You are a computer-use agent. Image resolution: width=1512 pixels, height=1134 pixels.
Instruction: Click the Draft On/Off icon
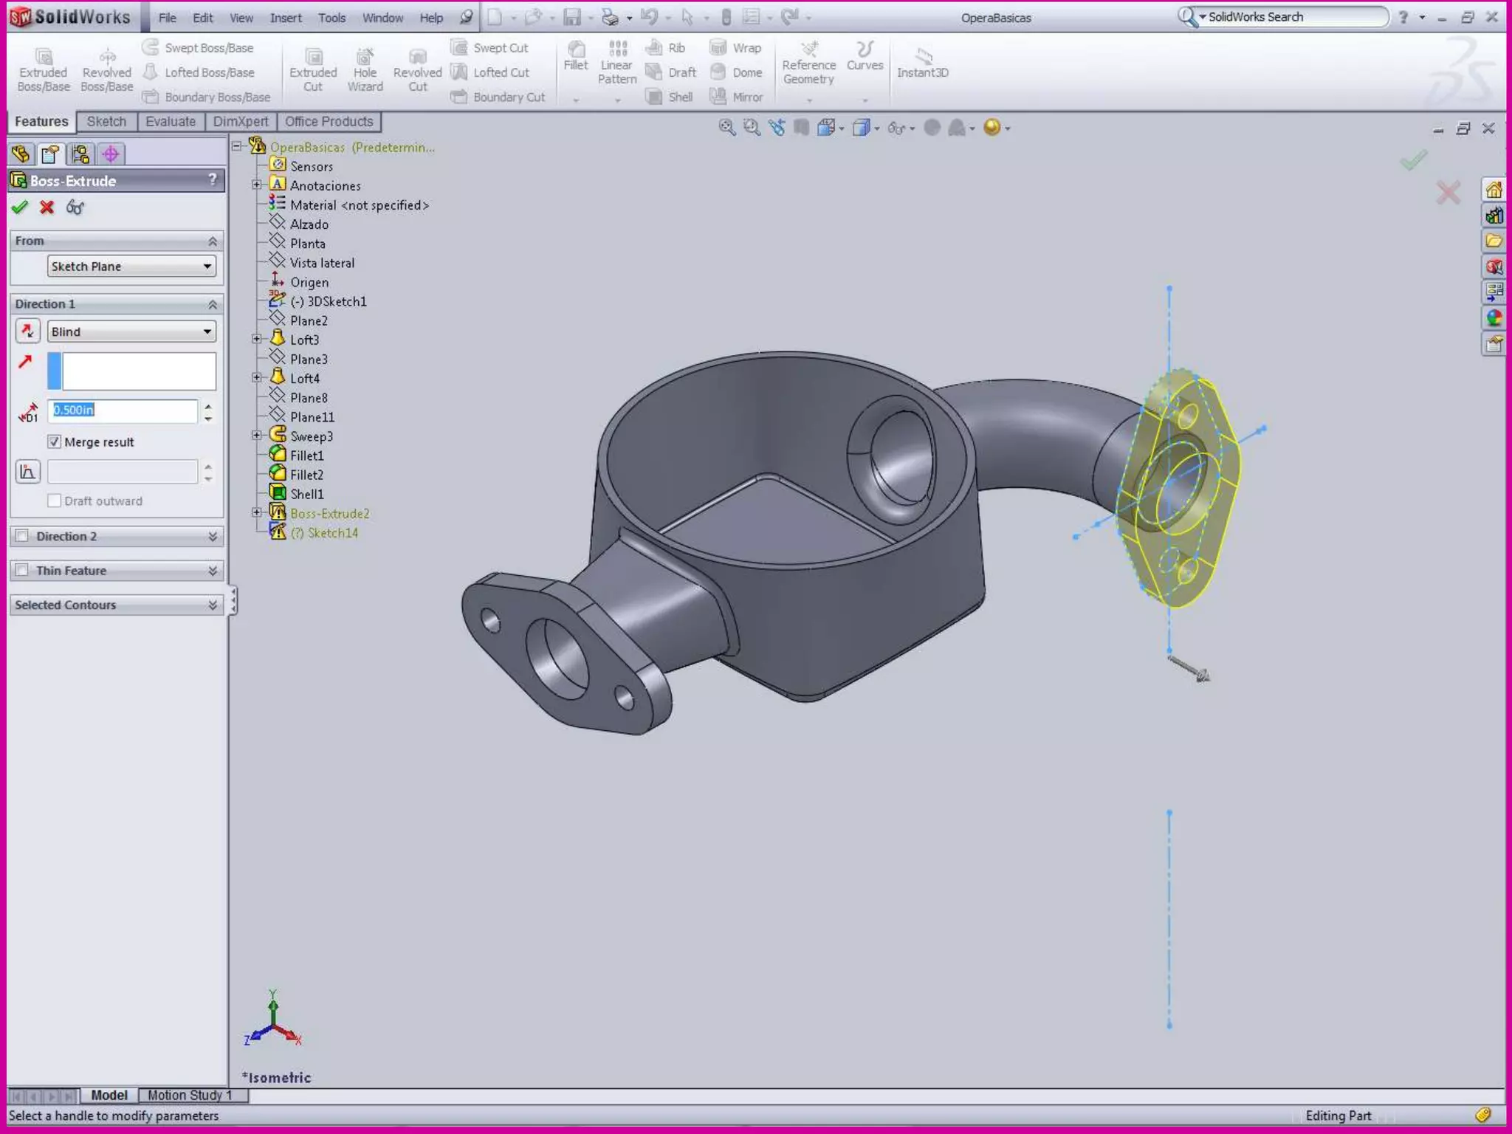click(x=28, y=472)
